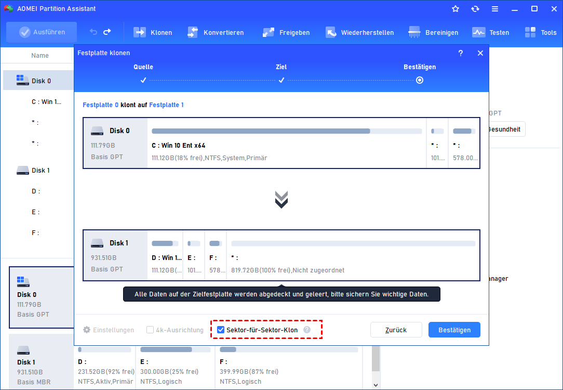Screen dimensions: 563x390
Task: Click the help icon beside Sektor-für-Sektor-Klon
Action: [x=307, y=330]
